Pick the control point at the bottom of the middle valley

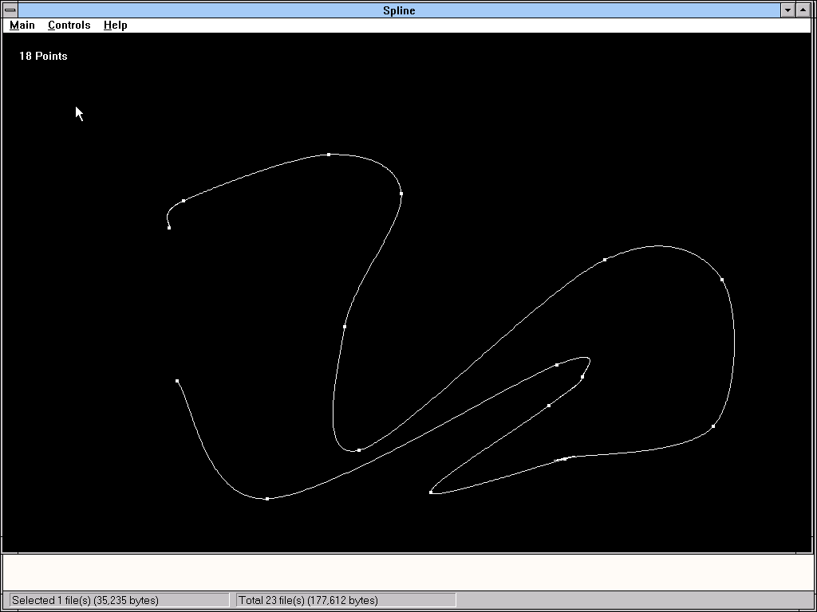pos(359,450)
